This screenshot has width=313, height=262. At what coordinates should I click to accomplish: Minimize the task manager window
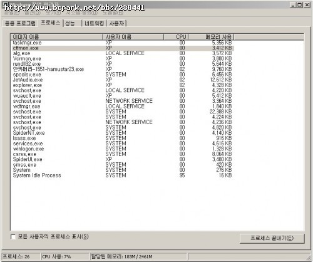pos(293,5)
